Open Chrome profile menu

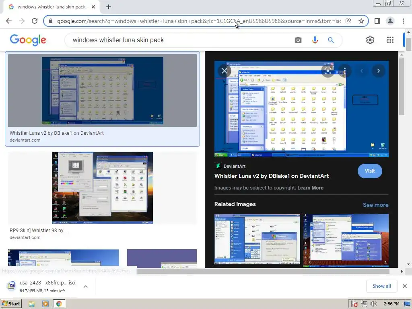click(390, 21)
